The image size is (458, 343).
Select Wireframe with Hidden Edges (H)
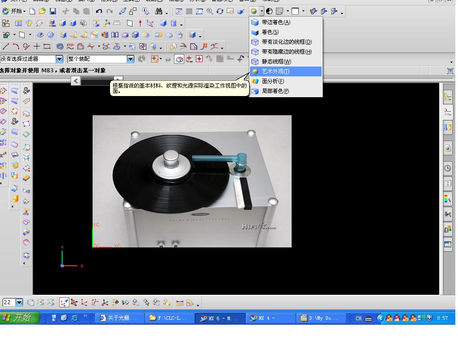[x=286, y=52]
